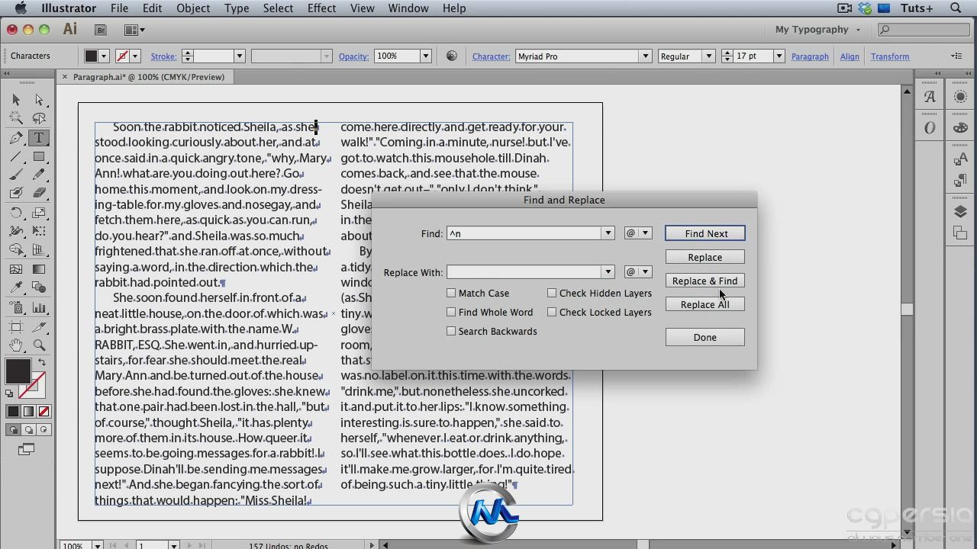Image resolution: width=977 pixels, height=549 pixels.
Task: Open the 100% opacity dropdown
Action: (x=426, y=56)
